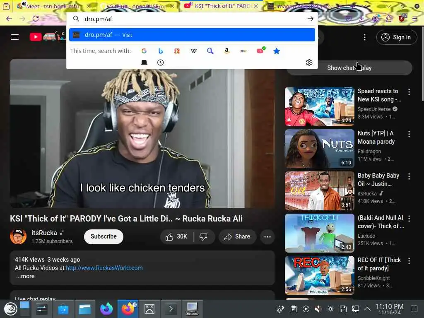Open the Pocket save button in toolbar

(349, 19)
